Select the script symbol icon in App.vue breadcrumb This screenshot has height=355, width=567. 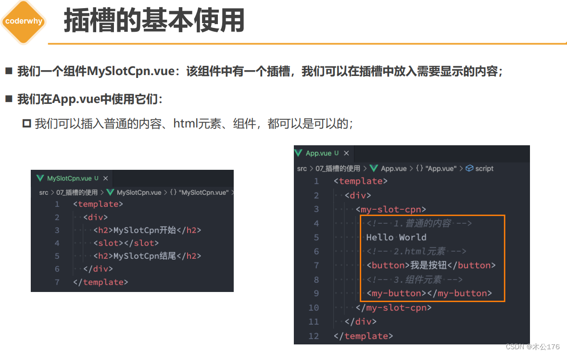coord(470,168)
